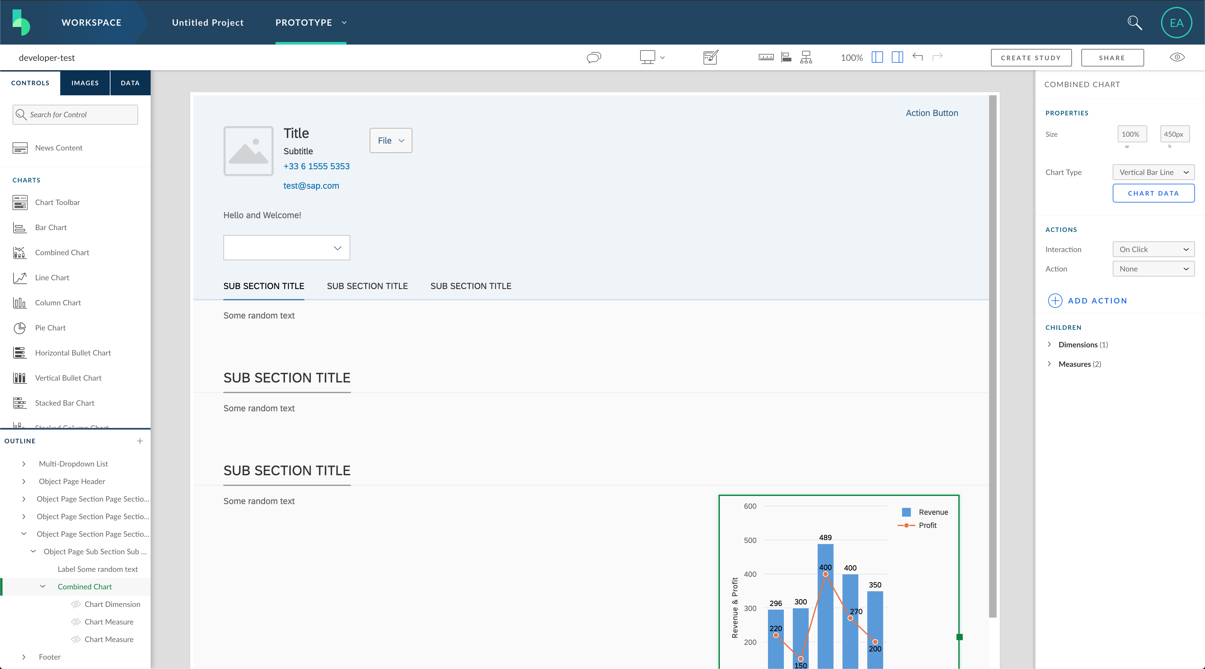Screen dimensions: 1205x669
Task: Go to WORKSPACE
Action: coord(91,23)
